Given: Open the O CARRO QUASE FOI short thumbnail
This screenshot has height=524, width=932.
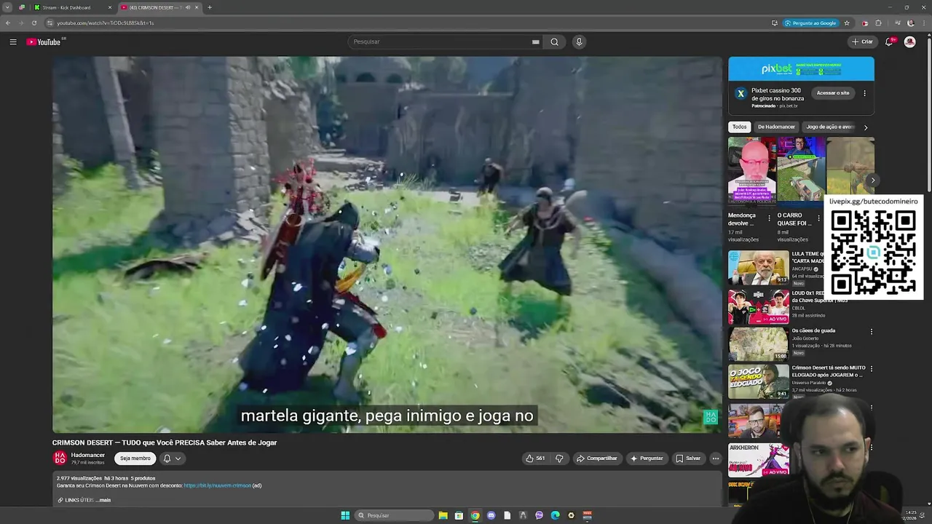Looking at the screenshot, I should pos(801,171).
